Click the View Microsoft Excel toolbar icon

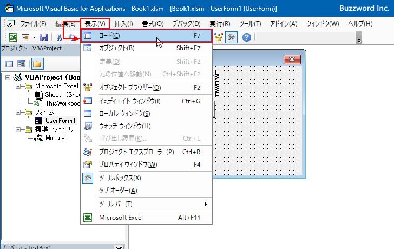(13, 37)
